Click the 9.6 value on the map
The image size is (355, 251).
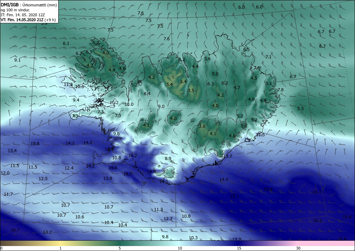[x=116, y=133]
